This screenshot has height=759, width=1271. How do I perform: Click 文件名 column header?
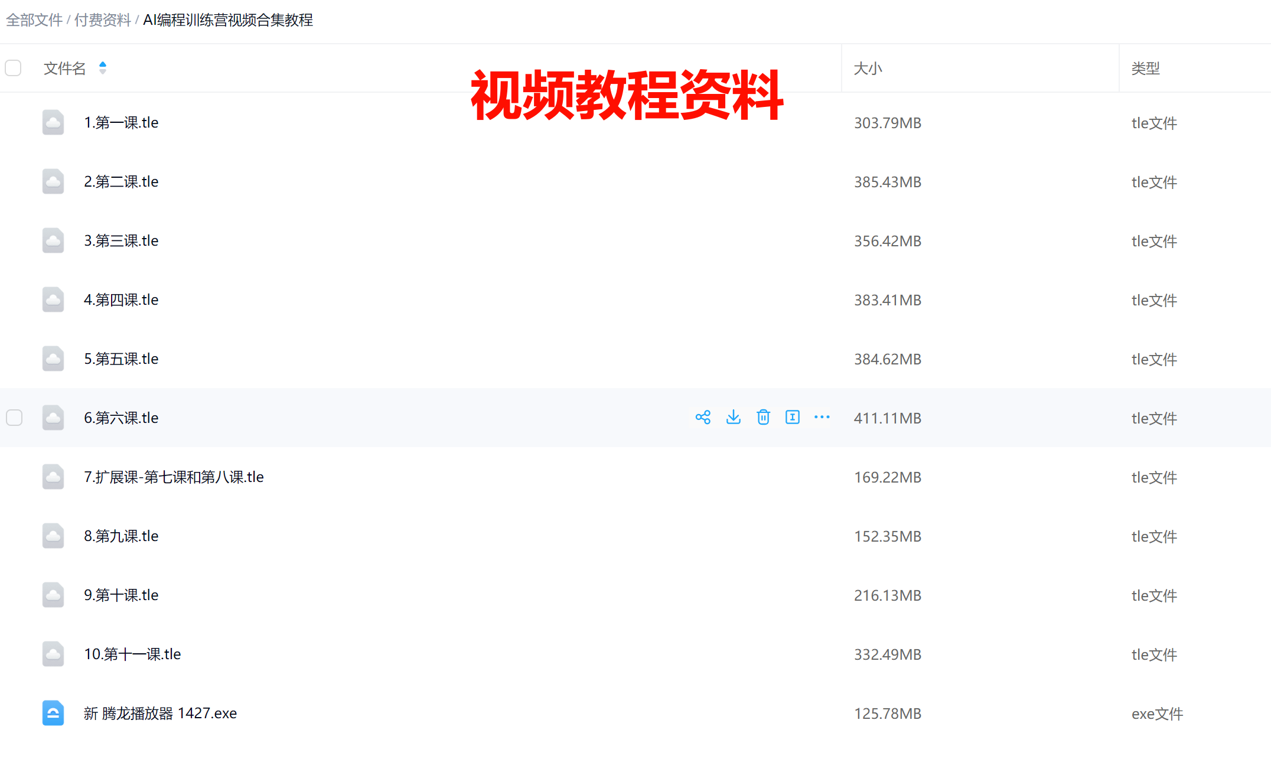[64, 69]
